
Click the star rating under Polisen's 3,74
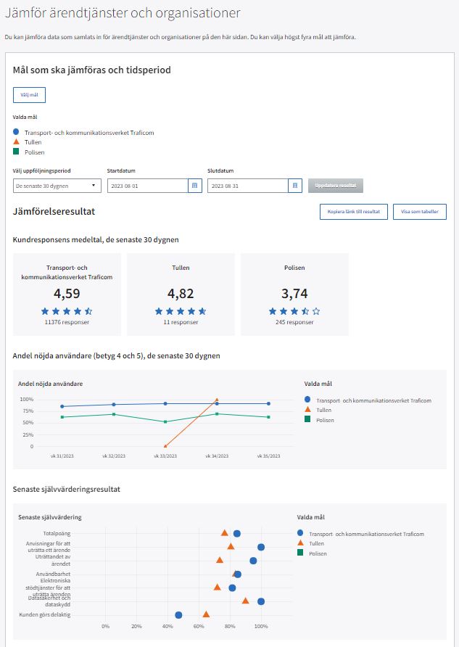click(x=294, y=311)
